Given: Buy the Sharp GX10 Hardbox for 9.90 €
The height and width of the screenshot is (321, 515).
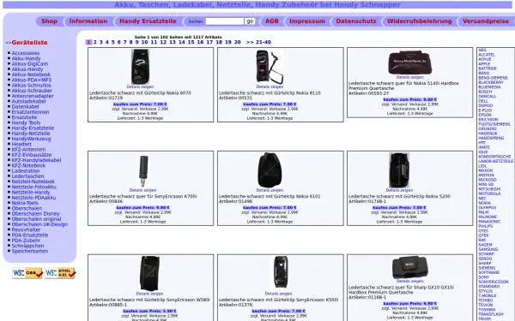Looking at the screenshot, I should [x=410, y=304].
